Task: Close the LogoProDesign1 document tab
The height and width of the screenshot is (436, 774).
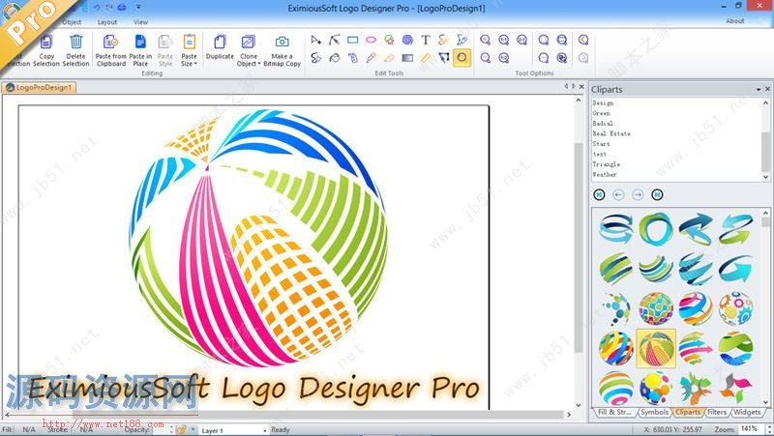Action: click(581, 86)
